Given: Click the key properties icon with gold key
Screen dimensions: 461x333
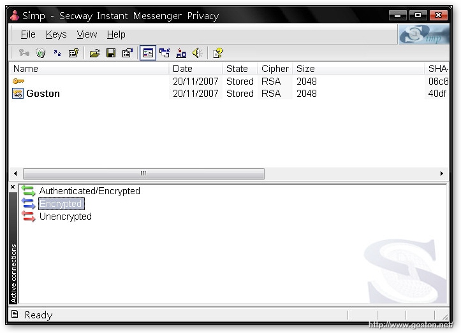Looking at the screenshot, I should pyautogui.click(x=73, y=53).
